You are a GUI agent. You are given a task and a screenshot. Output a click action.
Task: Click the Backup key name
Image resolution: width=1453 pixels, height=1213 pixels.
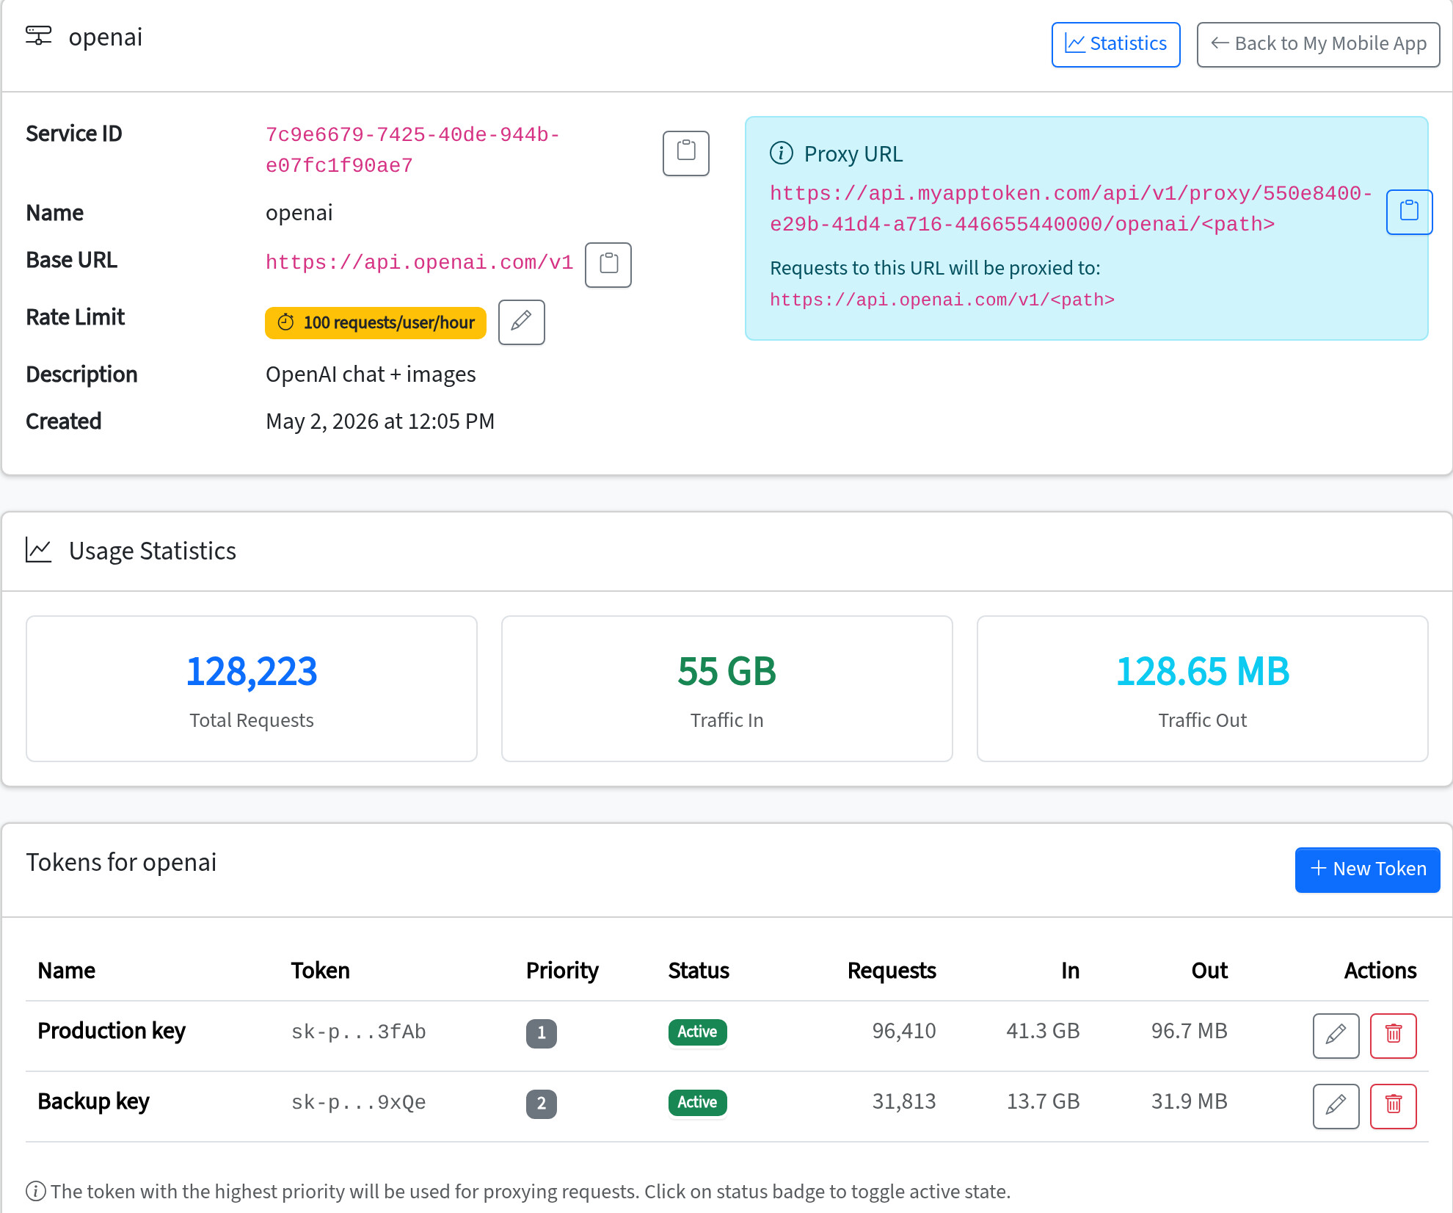93,1101
